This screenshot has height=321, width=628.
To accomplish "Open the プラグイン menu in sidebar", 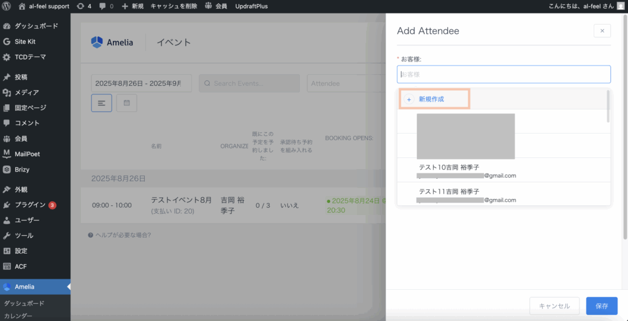I will 30,205.
